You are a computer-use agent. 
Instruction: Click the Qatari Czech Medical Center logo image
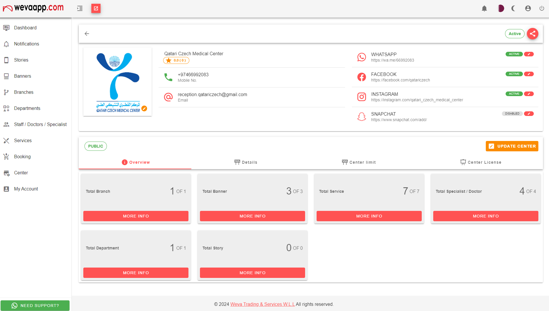(x=117, y=82)
